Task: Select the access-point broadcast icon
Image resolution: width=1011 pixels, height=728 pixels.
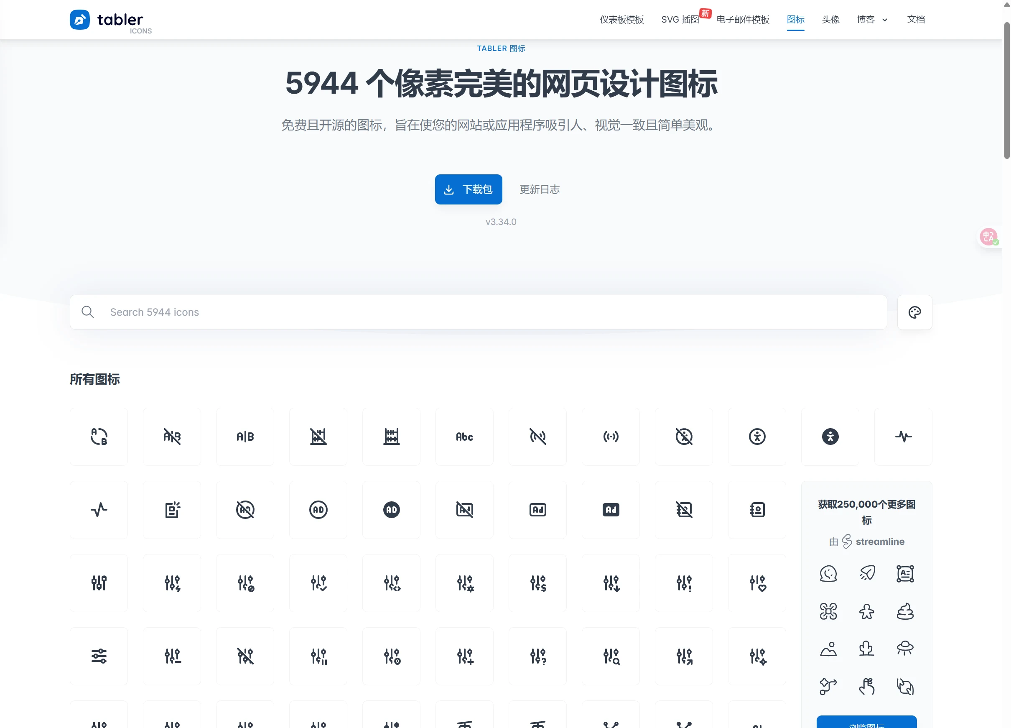Action: [610, 437]
